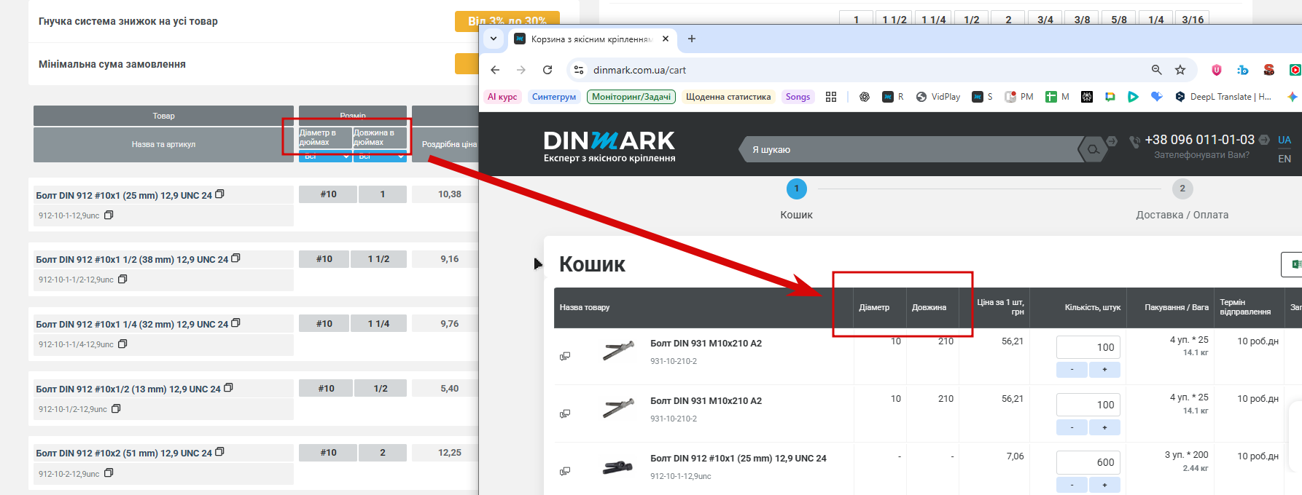Open a new Chrome tab
The width and height of the screenshot is (1302, 495).
692,39
